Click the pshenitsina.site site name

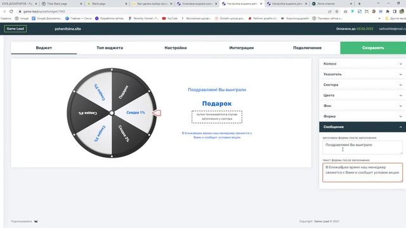(68, 28)
